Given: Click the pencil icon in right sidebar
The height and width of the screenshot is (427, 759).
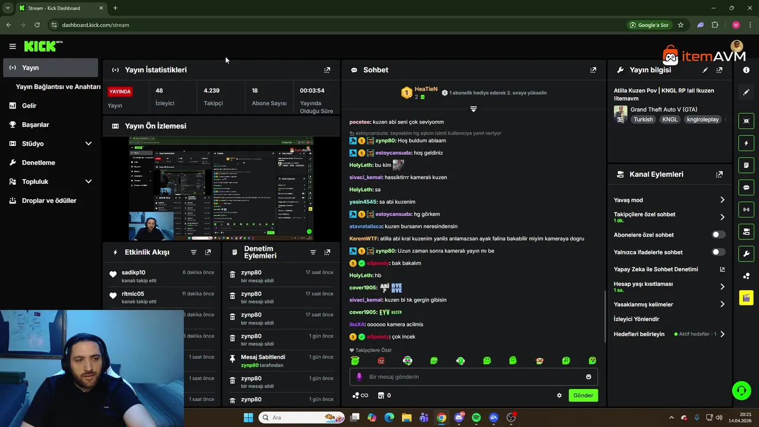Looking at the screenshot, I should pos(746,93).
